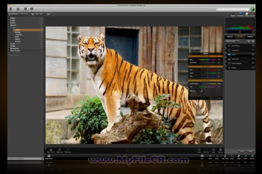
Task: Open the Options gear dropdown
Action: (x=221, y=150)
